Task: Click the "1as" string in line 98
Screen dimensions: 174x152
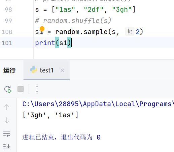Action: tap(65, 9)
